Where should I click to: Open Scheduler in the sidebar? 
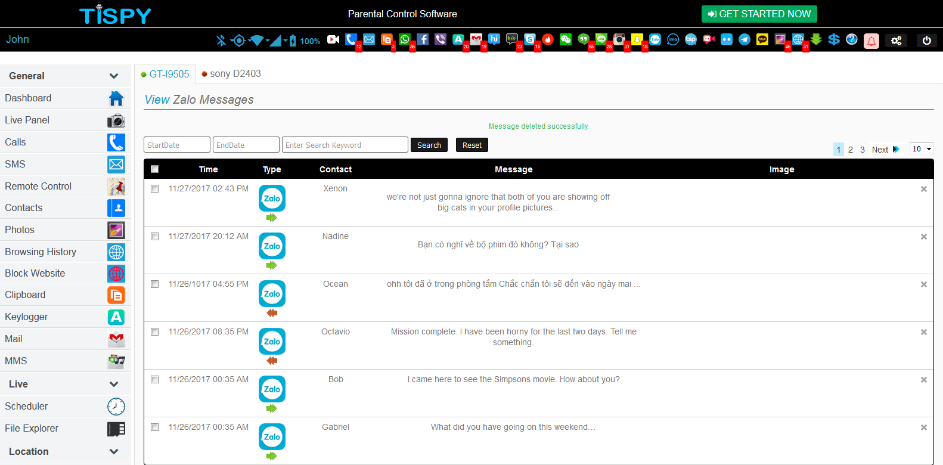click(65, 406)
